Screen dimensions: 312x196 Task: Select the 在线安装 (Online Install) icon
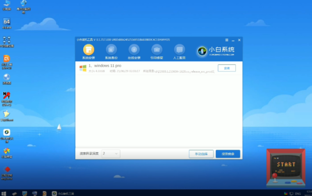134,50
